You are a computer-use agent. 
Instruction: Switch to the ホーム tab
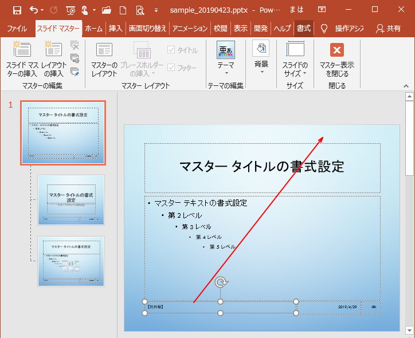click(93, 28)
